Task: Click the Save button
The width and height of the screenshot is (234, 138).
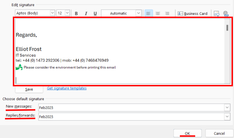Action: [x=29, y=90]
